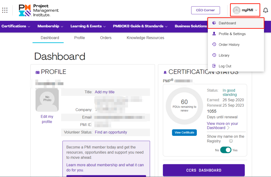Expand the Certifications menu
This screenshot has height=177, width=271.
pyautogui.click(x=16, y=26)
